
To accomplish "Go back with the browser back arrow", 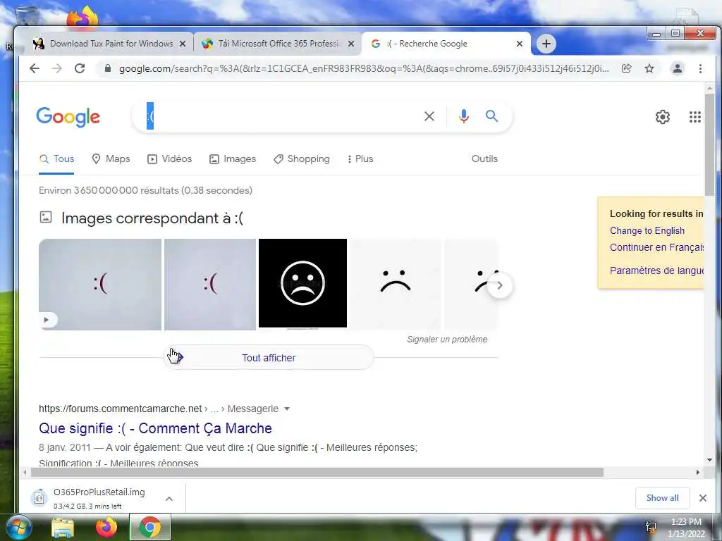I will [x=34, y=68].
